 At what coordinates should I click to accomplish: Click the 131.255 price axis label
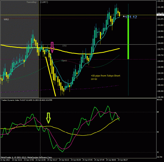coord(160,1)
